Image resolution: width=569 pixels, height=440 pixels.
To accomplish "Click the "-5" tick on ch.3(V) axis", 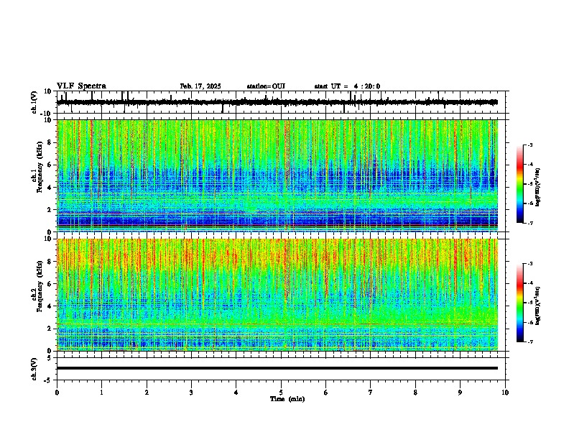I will [48, 380].
